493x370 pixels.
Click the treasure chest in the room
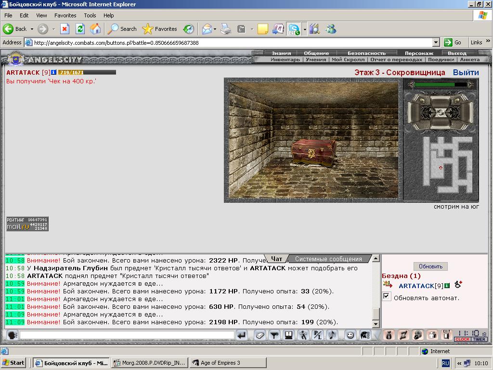pos(313,152)
